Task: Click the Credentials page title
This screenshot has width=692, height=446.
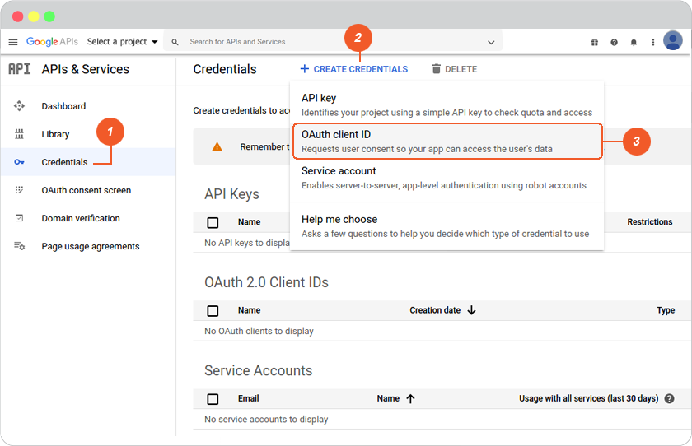Action: point(225,69)
